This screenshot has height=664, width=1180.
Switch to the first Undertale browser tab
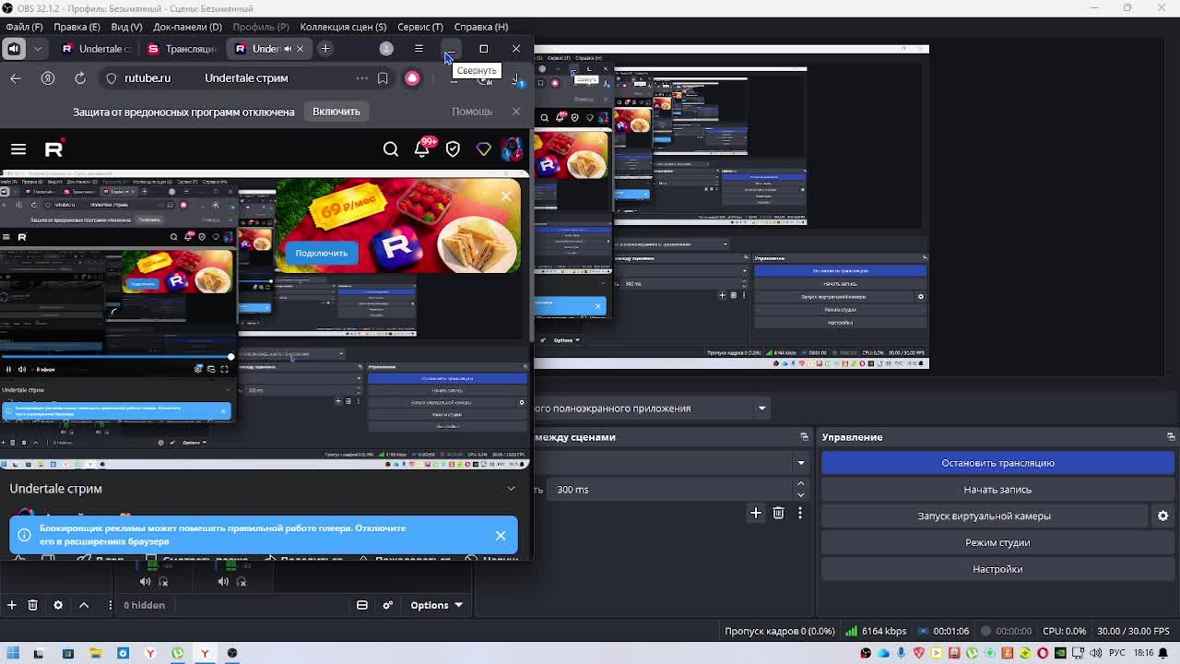(x=97, y=49)
